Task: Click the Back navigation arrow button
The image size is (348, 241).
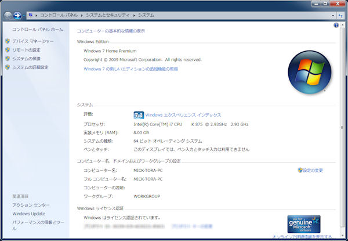Action: click(8, 15)
